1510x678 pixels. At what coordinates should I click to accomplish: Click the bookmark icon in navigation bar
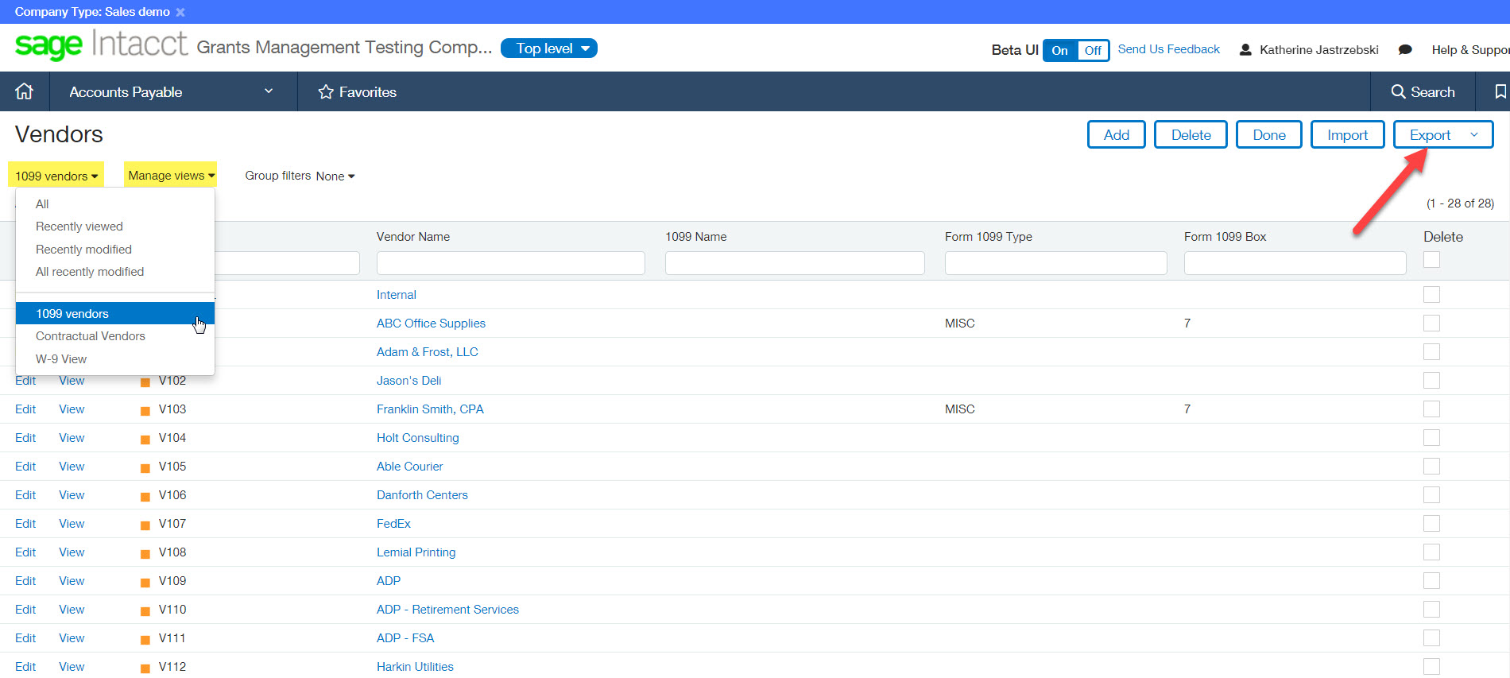[x=1500, y=92]
